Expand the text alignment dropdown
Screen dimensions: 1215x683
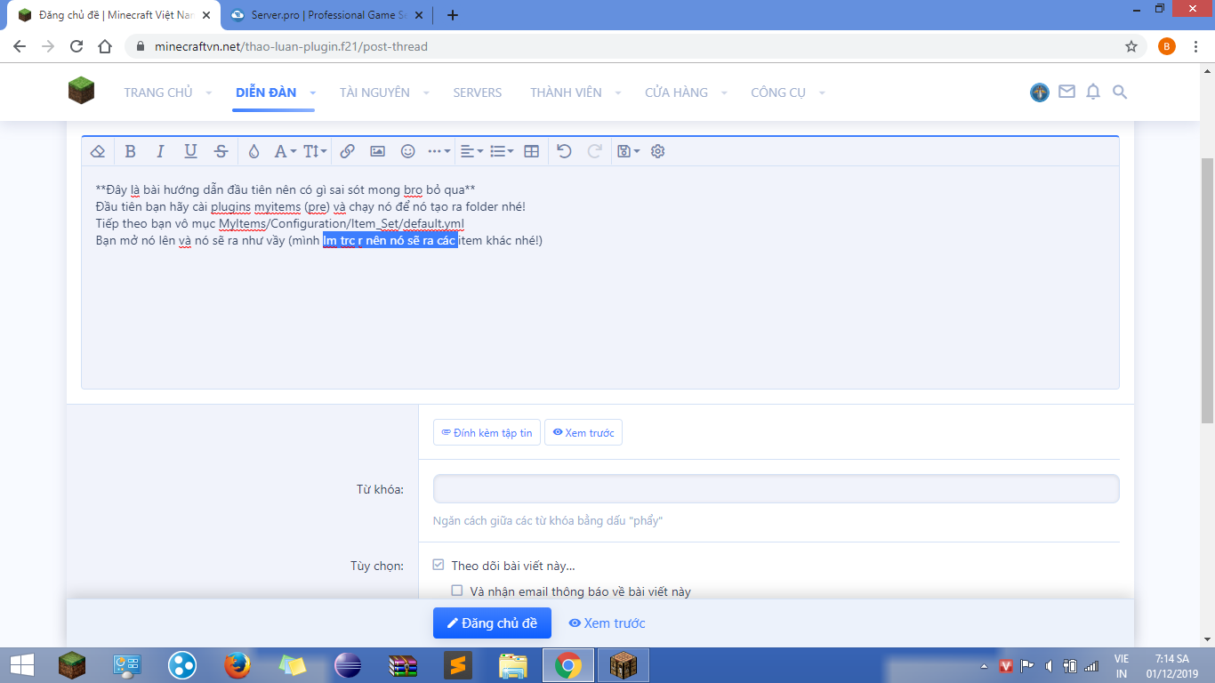(471, 151)
